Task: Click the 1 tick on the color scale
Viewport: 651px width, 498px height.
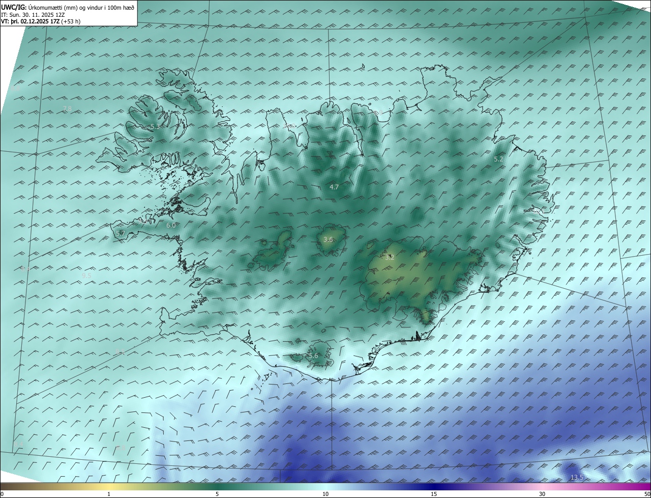Action: click(x=109, y=494)
